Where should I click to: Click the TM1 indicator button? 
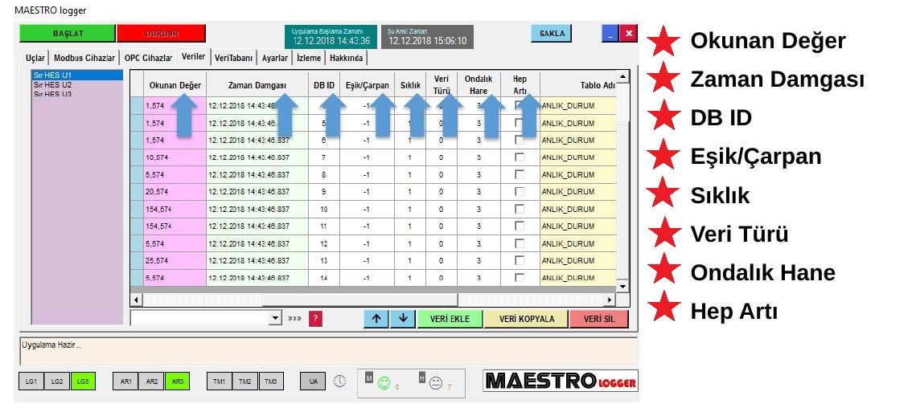tap(220, 381)
